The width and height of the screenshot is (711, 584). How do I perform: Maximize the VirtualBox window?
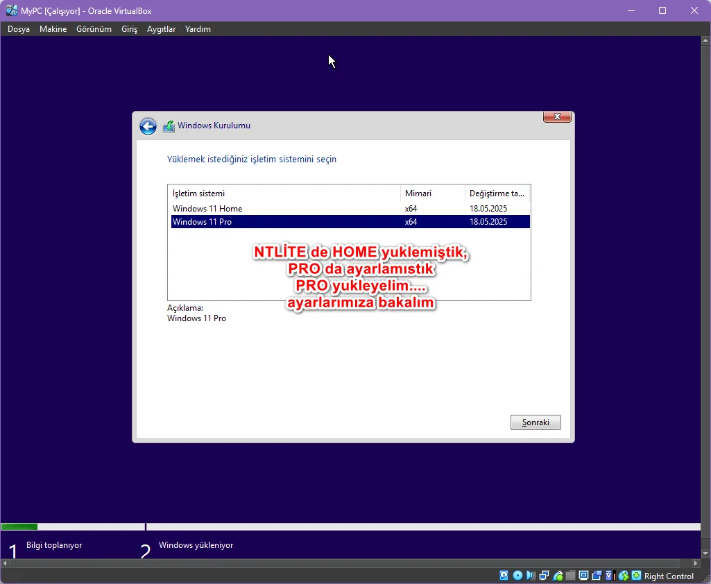point(662,10)
